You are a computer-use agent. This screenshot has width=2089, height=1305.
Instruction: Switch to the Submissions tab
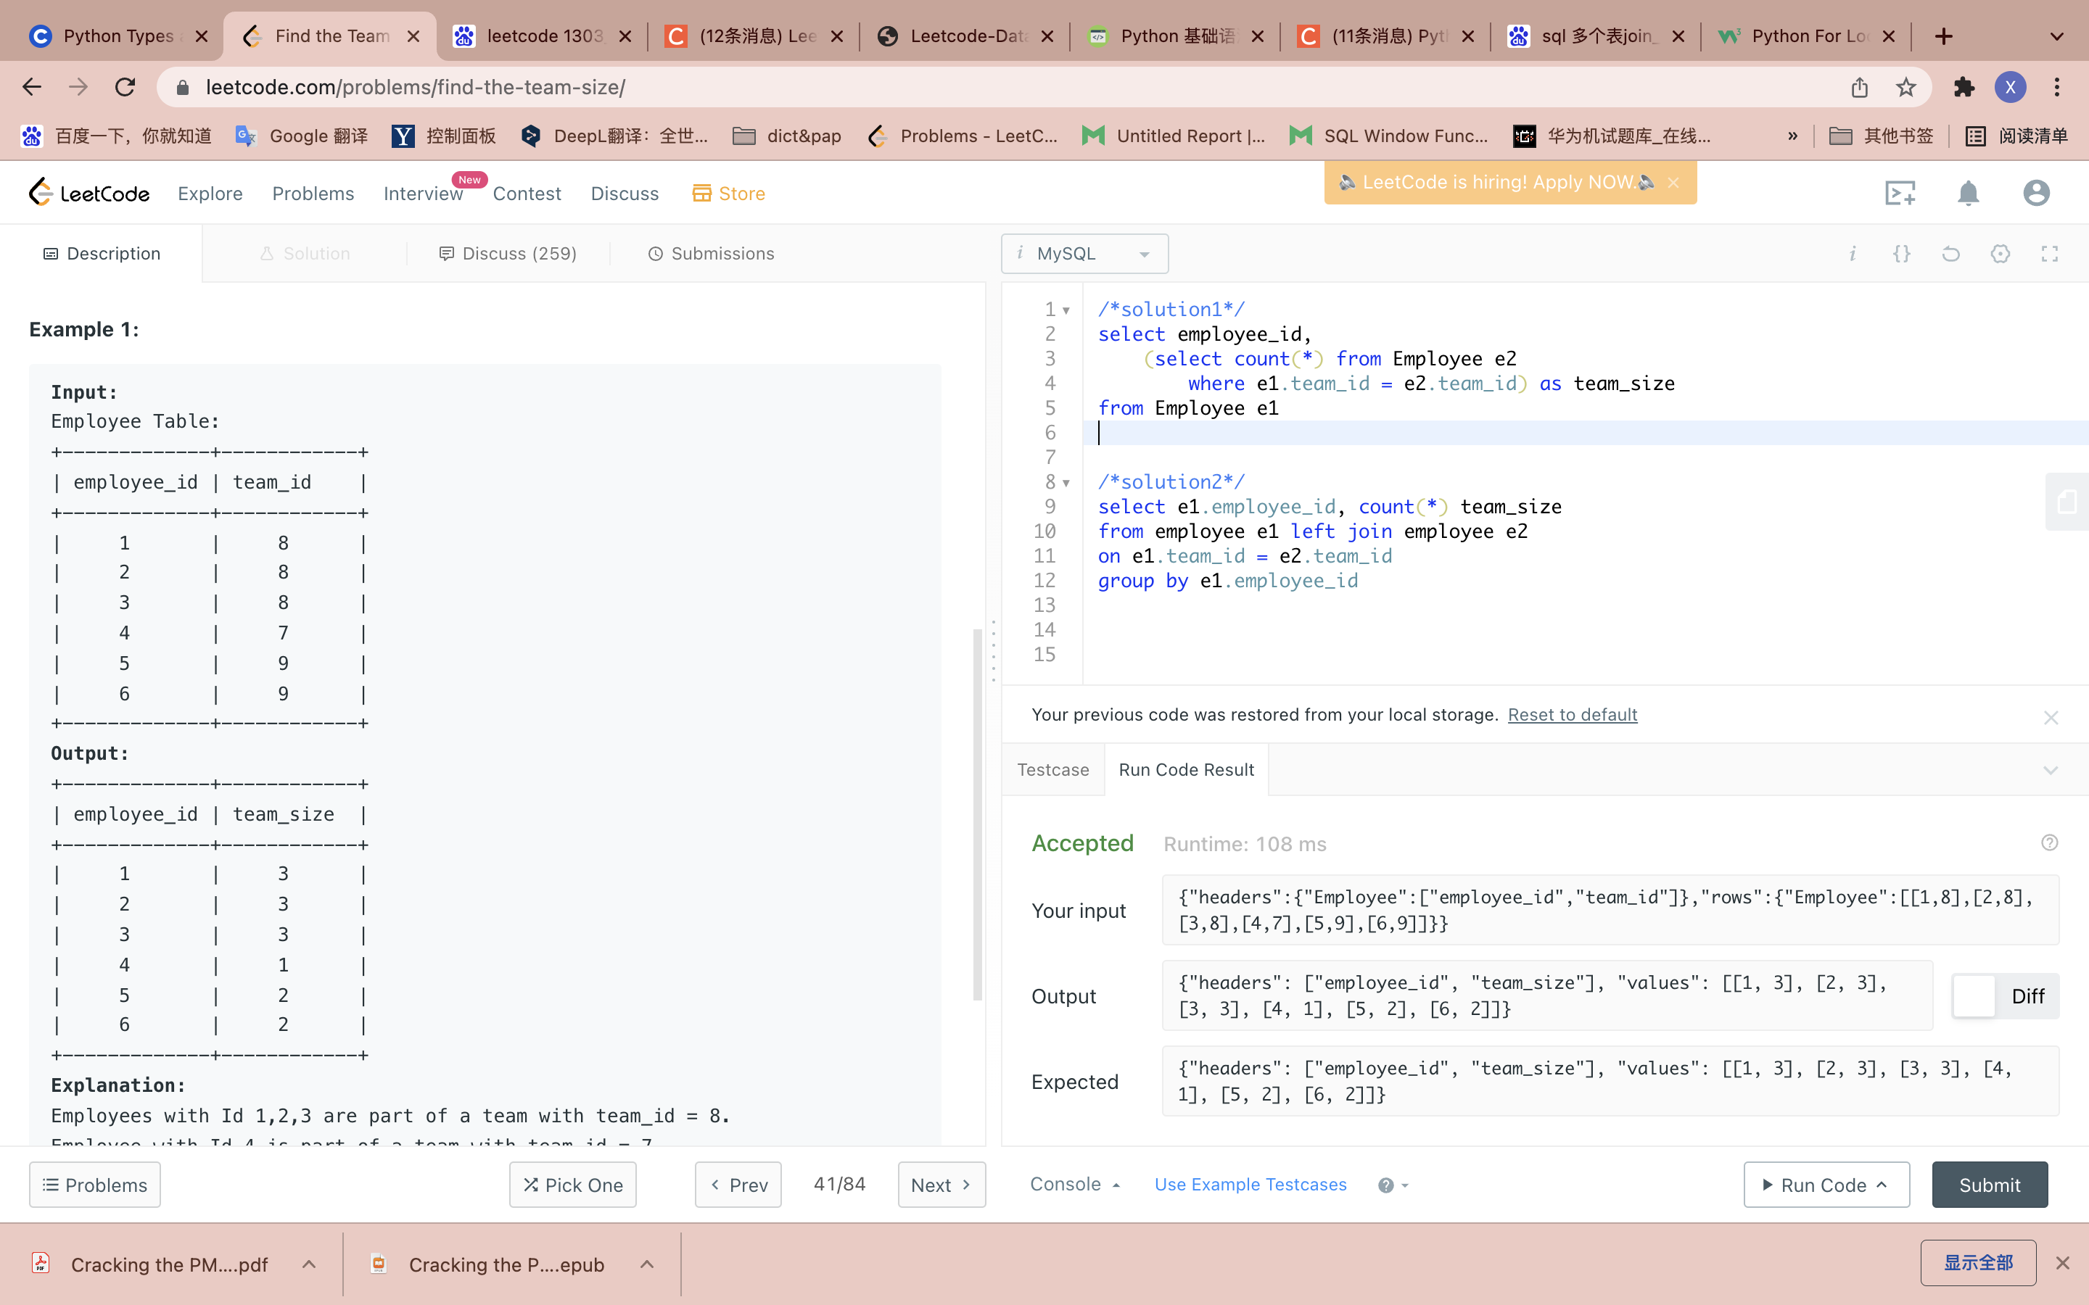[712, 254]
